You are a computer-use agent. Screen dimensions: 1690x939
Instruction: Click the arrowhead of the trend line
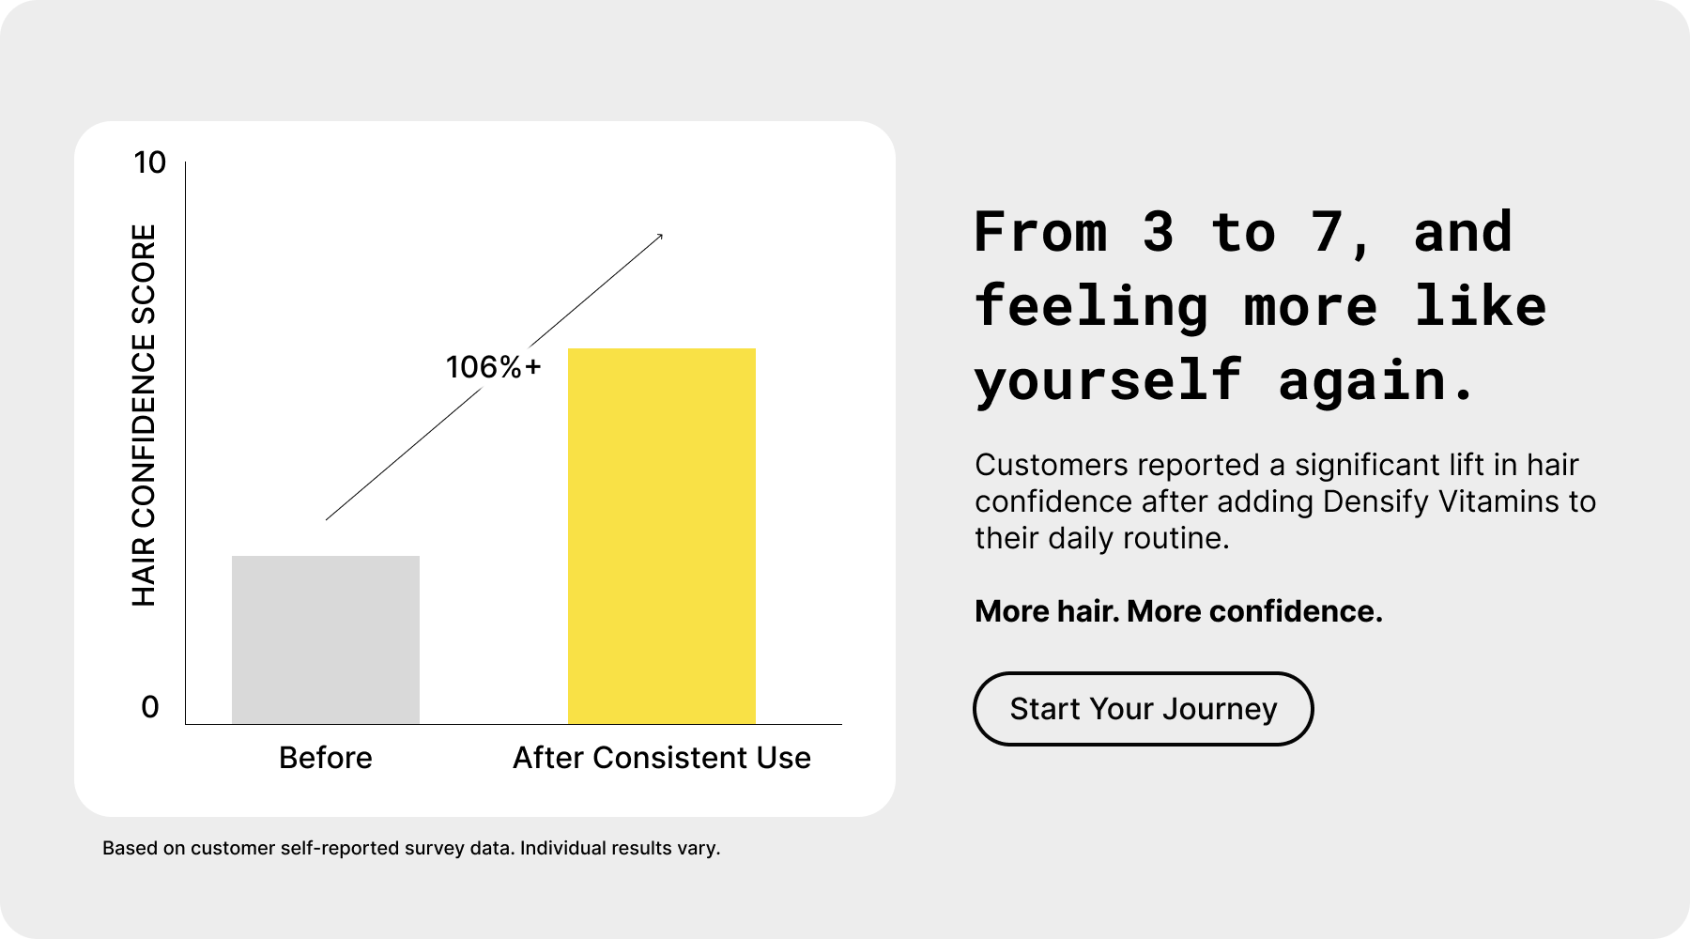coord(659,237)
